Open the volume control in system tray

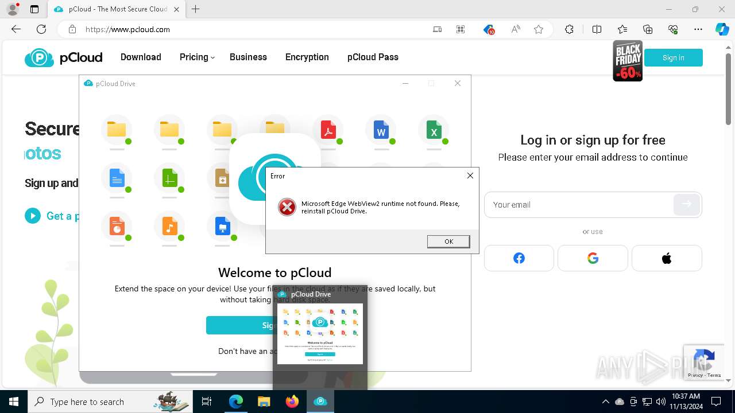[x=661, y=402]
